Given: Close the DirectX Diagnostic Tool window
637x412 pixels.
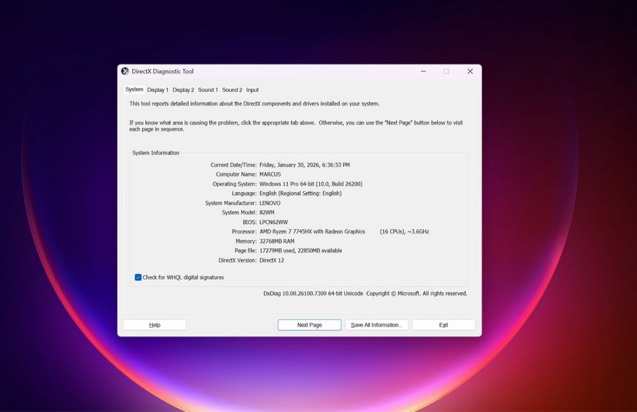Looking at the screenshot, I should pyautogui.click(x=470, y=71).
